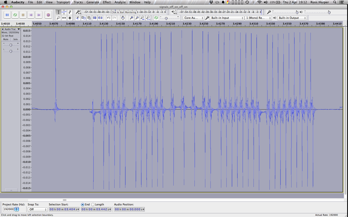Click the Cut scissors icon
348x217 pixels.
(78, 18)
